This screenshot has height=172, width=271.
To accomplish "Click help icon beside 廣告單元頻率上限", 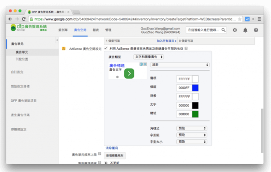I will [100, 154].
